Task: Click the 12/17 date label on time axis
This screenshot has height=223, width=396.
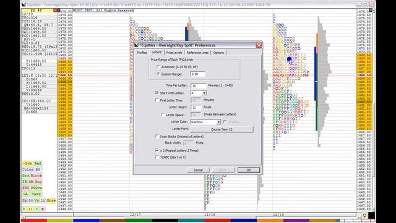Action: (135, 215)
